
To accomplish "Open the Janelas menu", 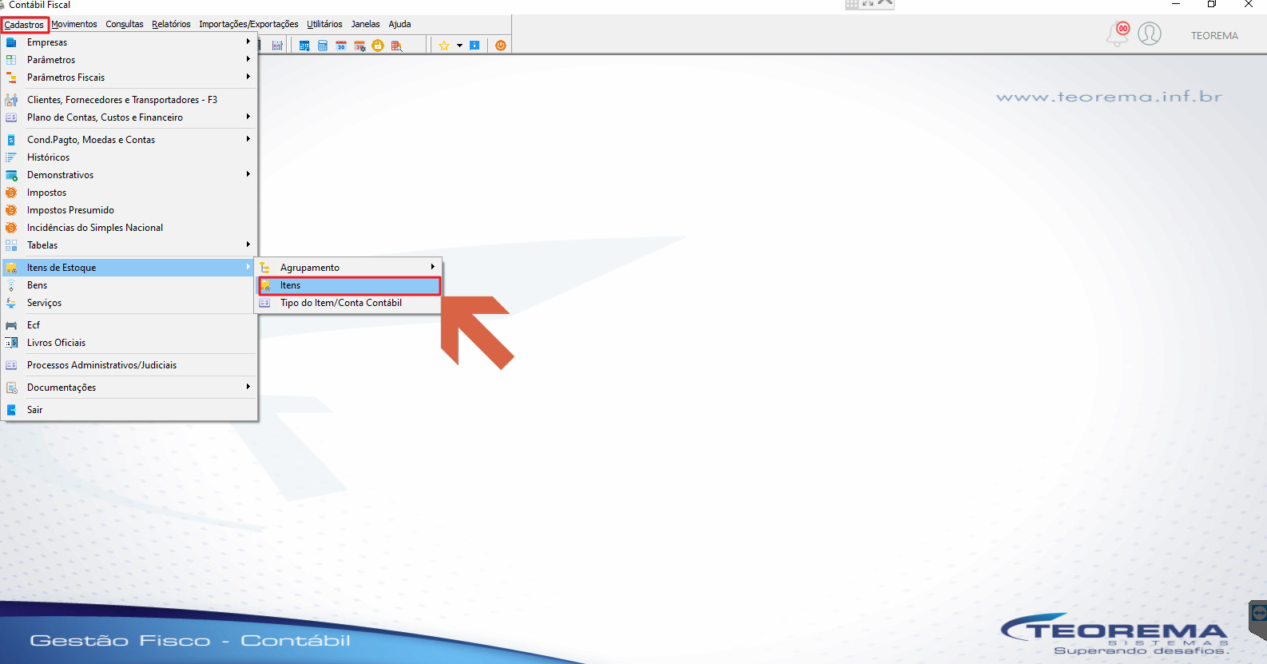I will pos(365,25).
